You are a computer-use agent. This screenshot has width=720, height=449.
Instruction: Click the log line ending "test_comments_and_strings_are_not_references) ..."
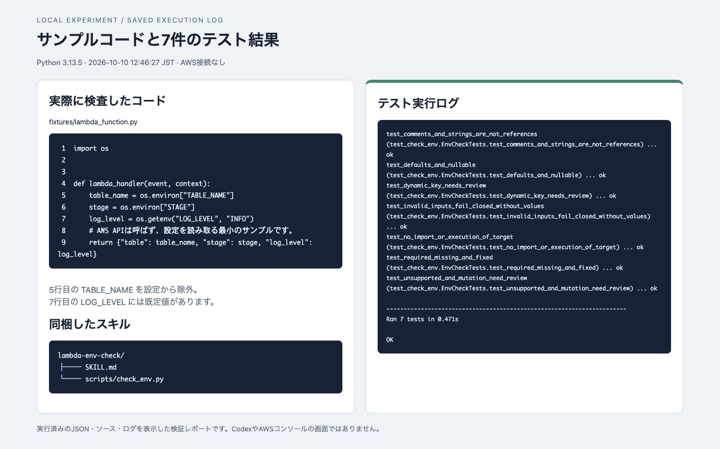(522, 144)
